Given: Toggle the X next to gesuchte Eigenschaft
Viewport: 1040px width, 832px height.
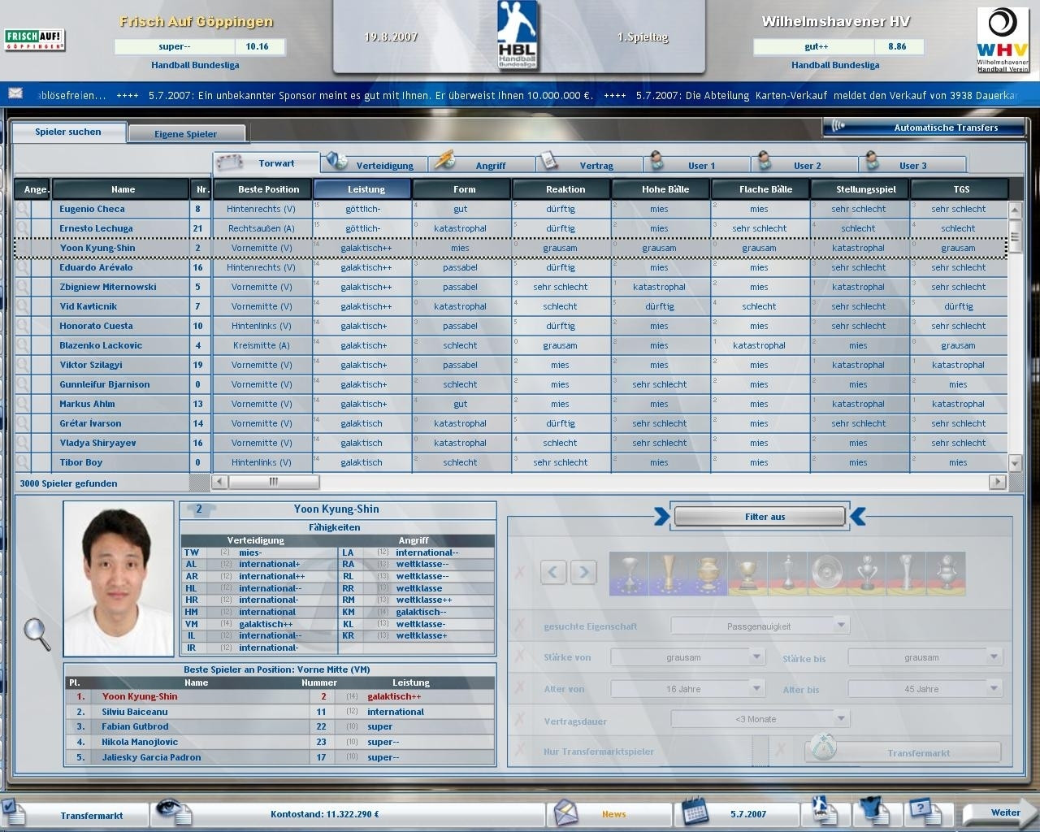Looking at the screenshot, I should (520, 626).
